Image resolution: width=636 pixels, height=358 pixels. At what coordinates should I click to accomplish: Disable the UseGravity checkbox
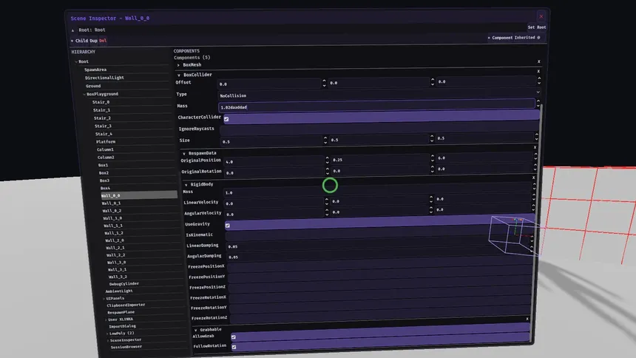228,225
